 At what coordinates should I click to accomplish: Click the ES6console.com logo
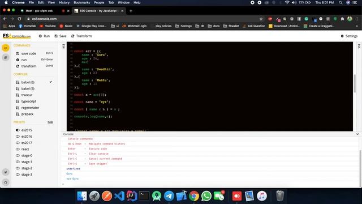click(16, 36)
